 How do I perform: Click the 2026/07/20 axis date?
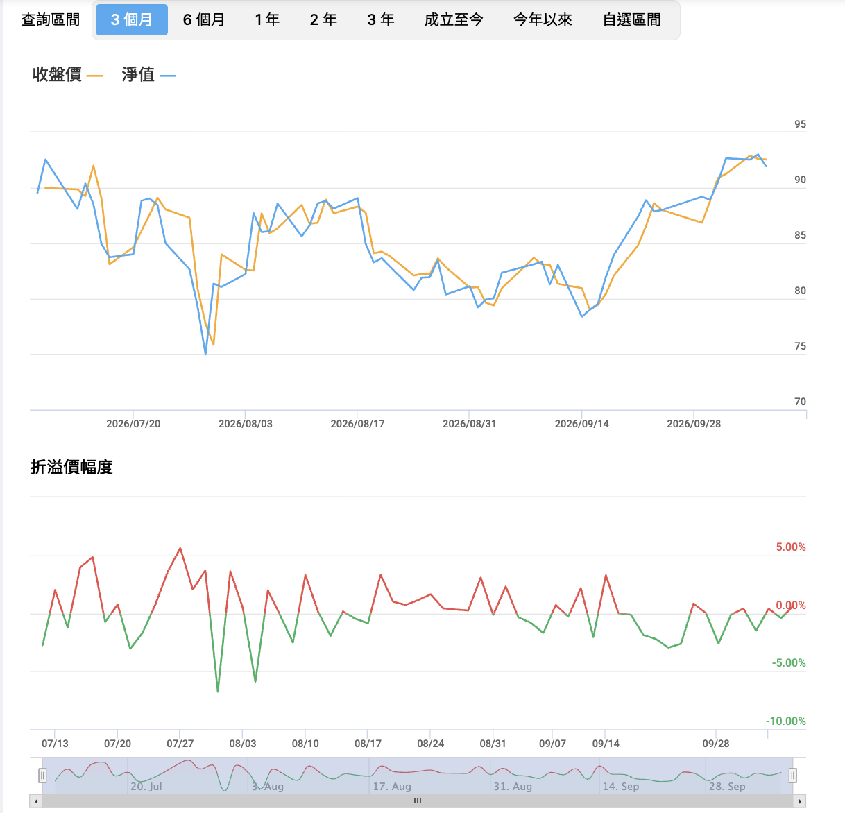133,424
